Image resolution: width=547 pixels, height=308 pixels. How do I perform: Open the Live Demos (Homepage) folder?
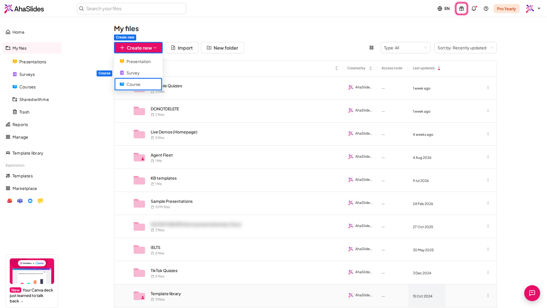(x=174, y=132)
